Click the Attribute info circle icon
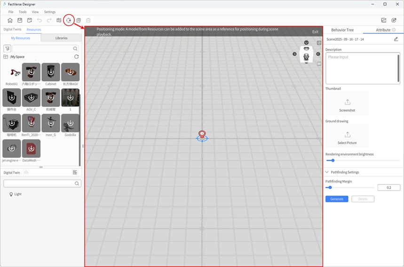 [394, 30]
